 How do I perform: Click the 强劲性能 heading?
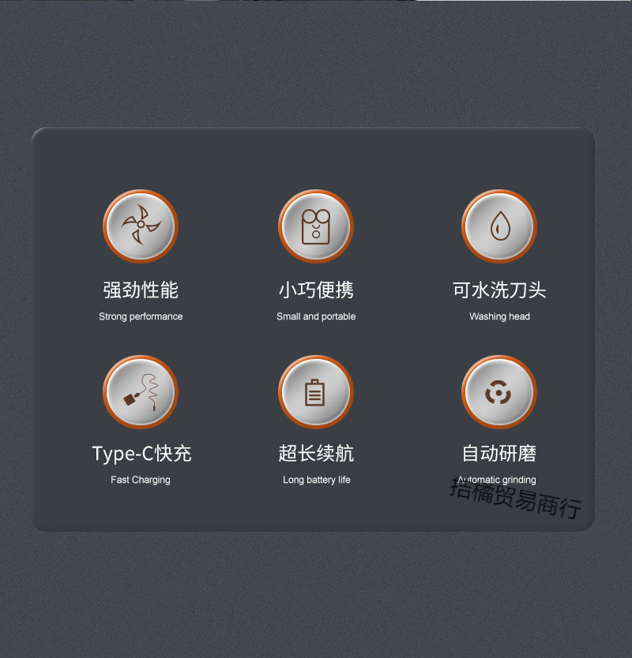click(141, 290)
